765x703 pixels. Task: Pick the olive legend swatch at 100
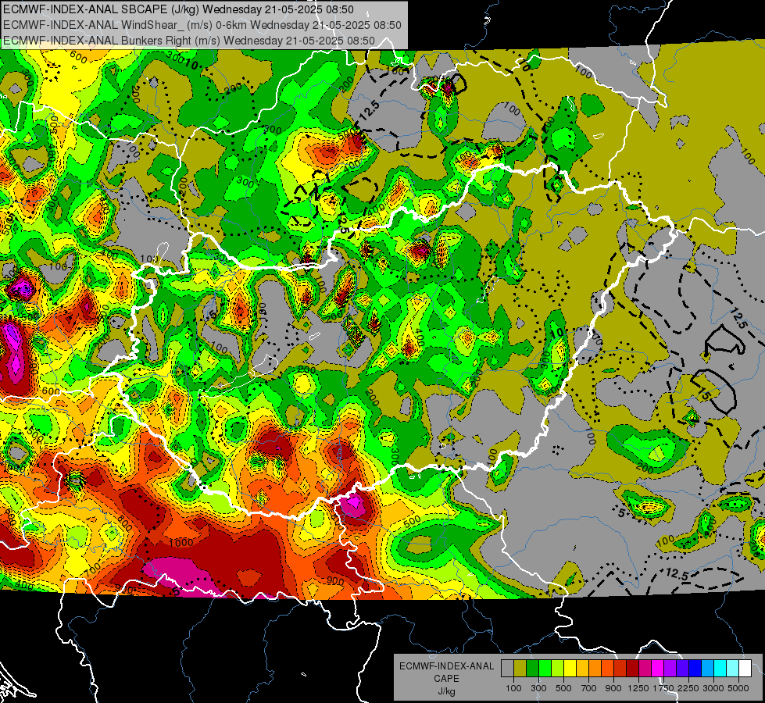tap(520, 669)
